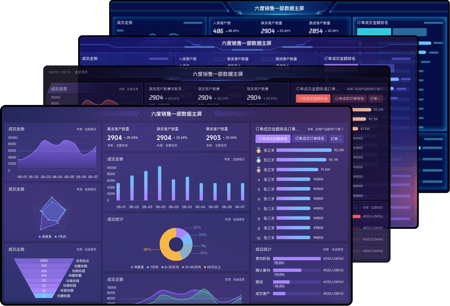Image resolution: width=450 pixels, height=306 pixels.
Task: Click the blue bottom funnel segment labeled 2
Action: (x=44, y=296)
